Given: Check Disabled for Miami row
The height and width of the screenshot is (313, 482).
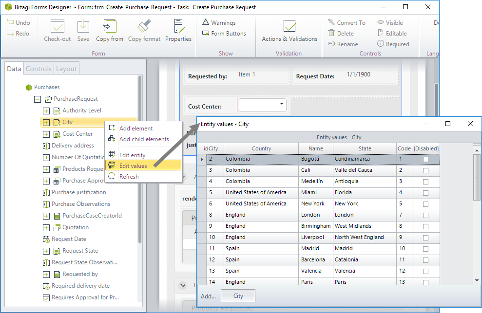Looking at the screenshot, I should [x=425, y=193].
